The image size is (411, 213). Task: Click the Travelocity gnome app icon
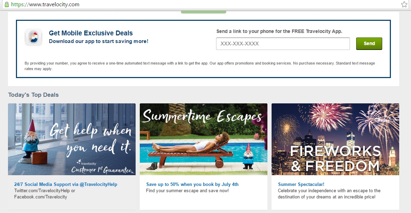(34, 37)
